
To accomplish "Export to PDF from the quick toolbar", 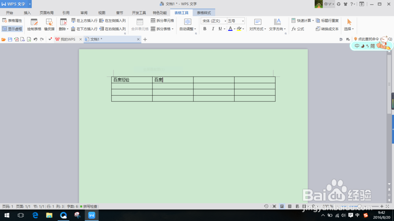I will pos(16,39).
